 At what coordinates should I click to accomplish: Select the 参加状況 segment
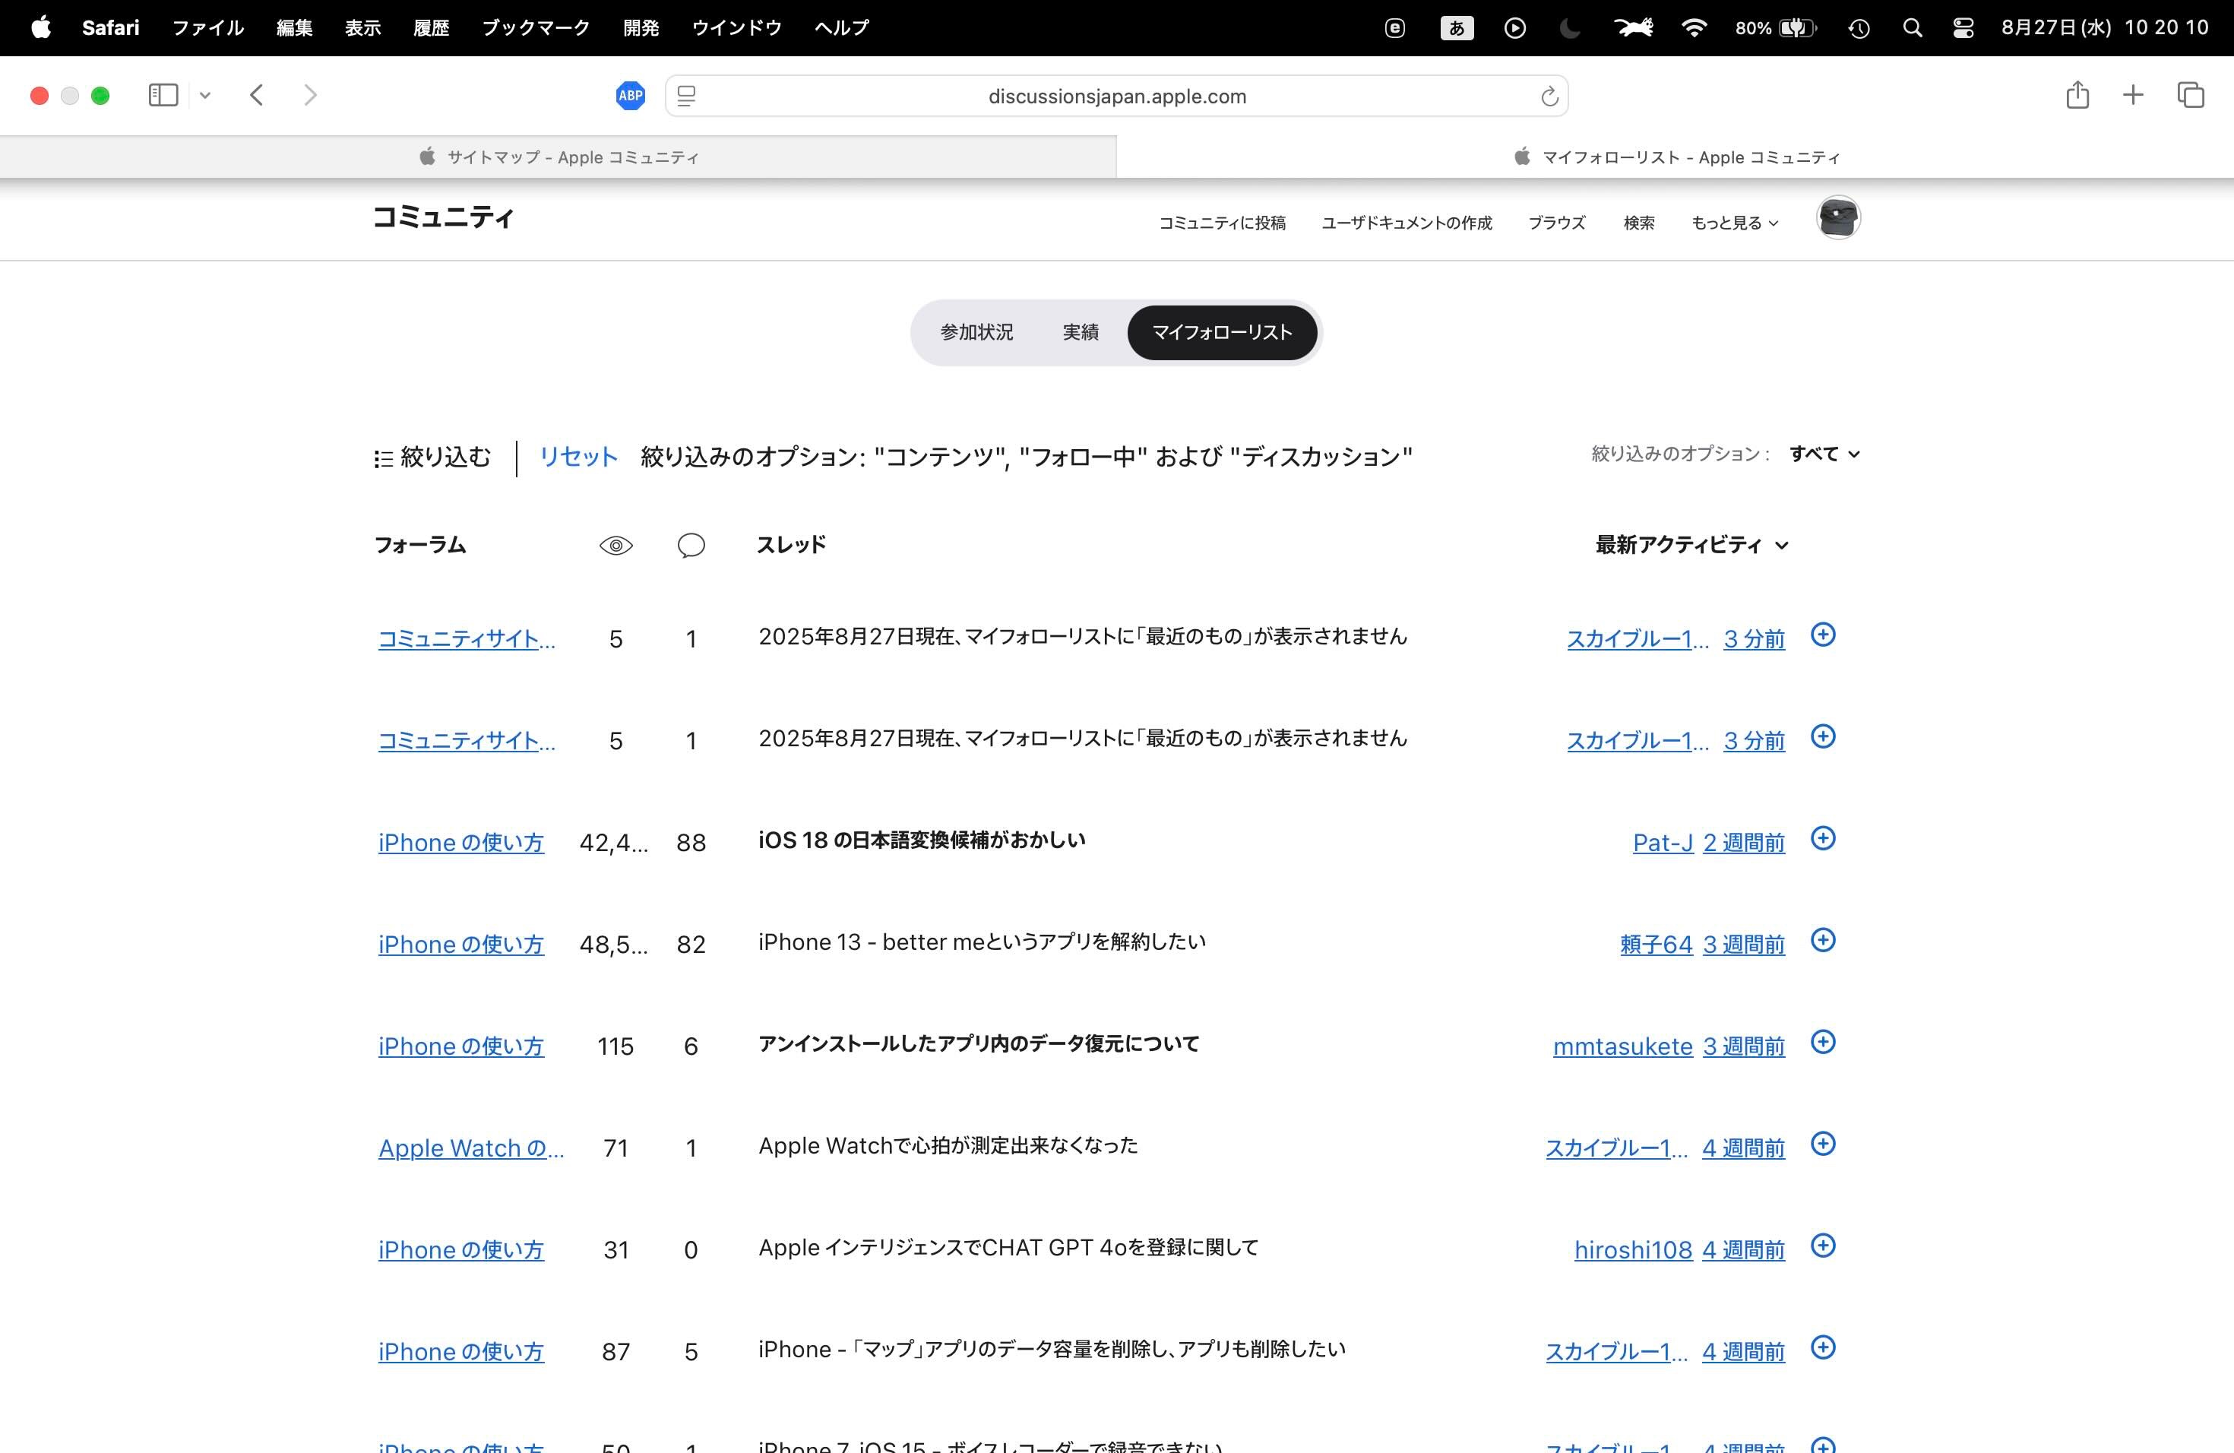(x=976, y=332)
